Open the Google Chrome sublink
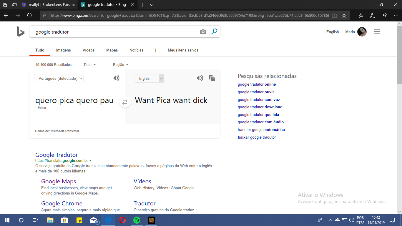 [62, 203]
